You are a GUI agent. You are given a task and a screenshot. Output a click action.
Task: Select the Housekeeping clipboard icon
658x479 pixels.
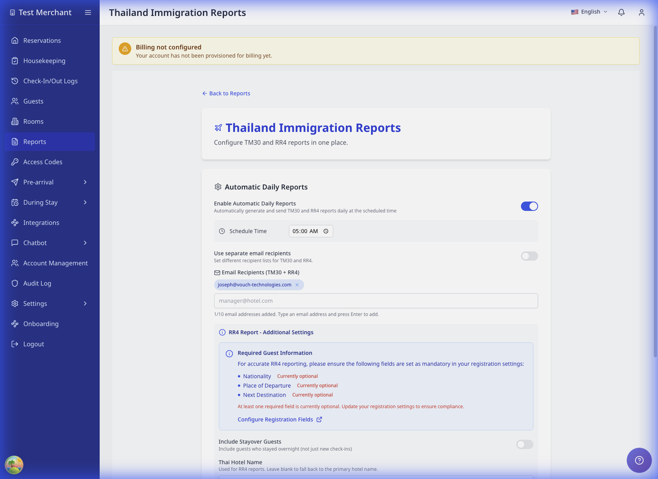click(x=15, y=61)
